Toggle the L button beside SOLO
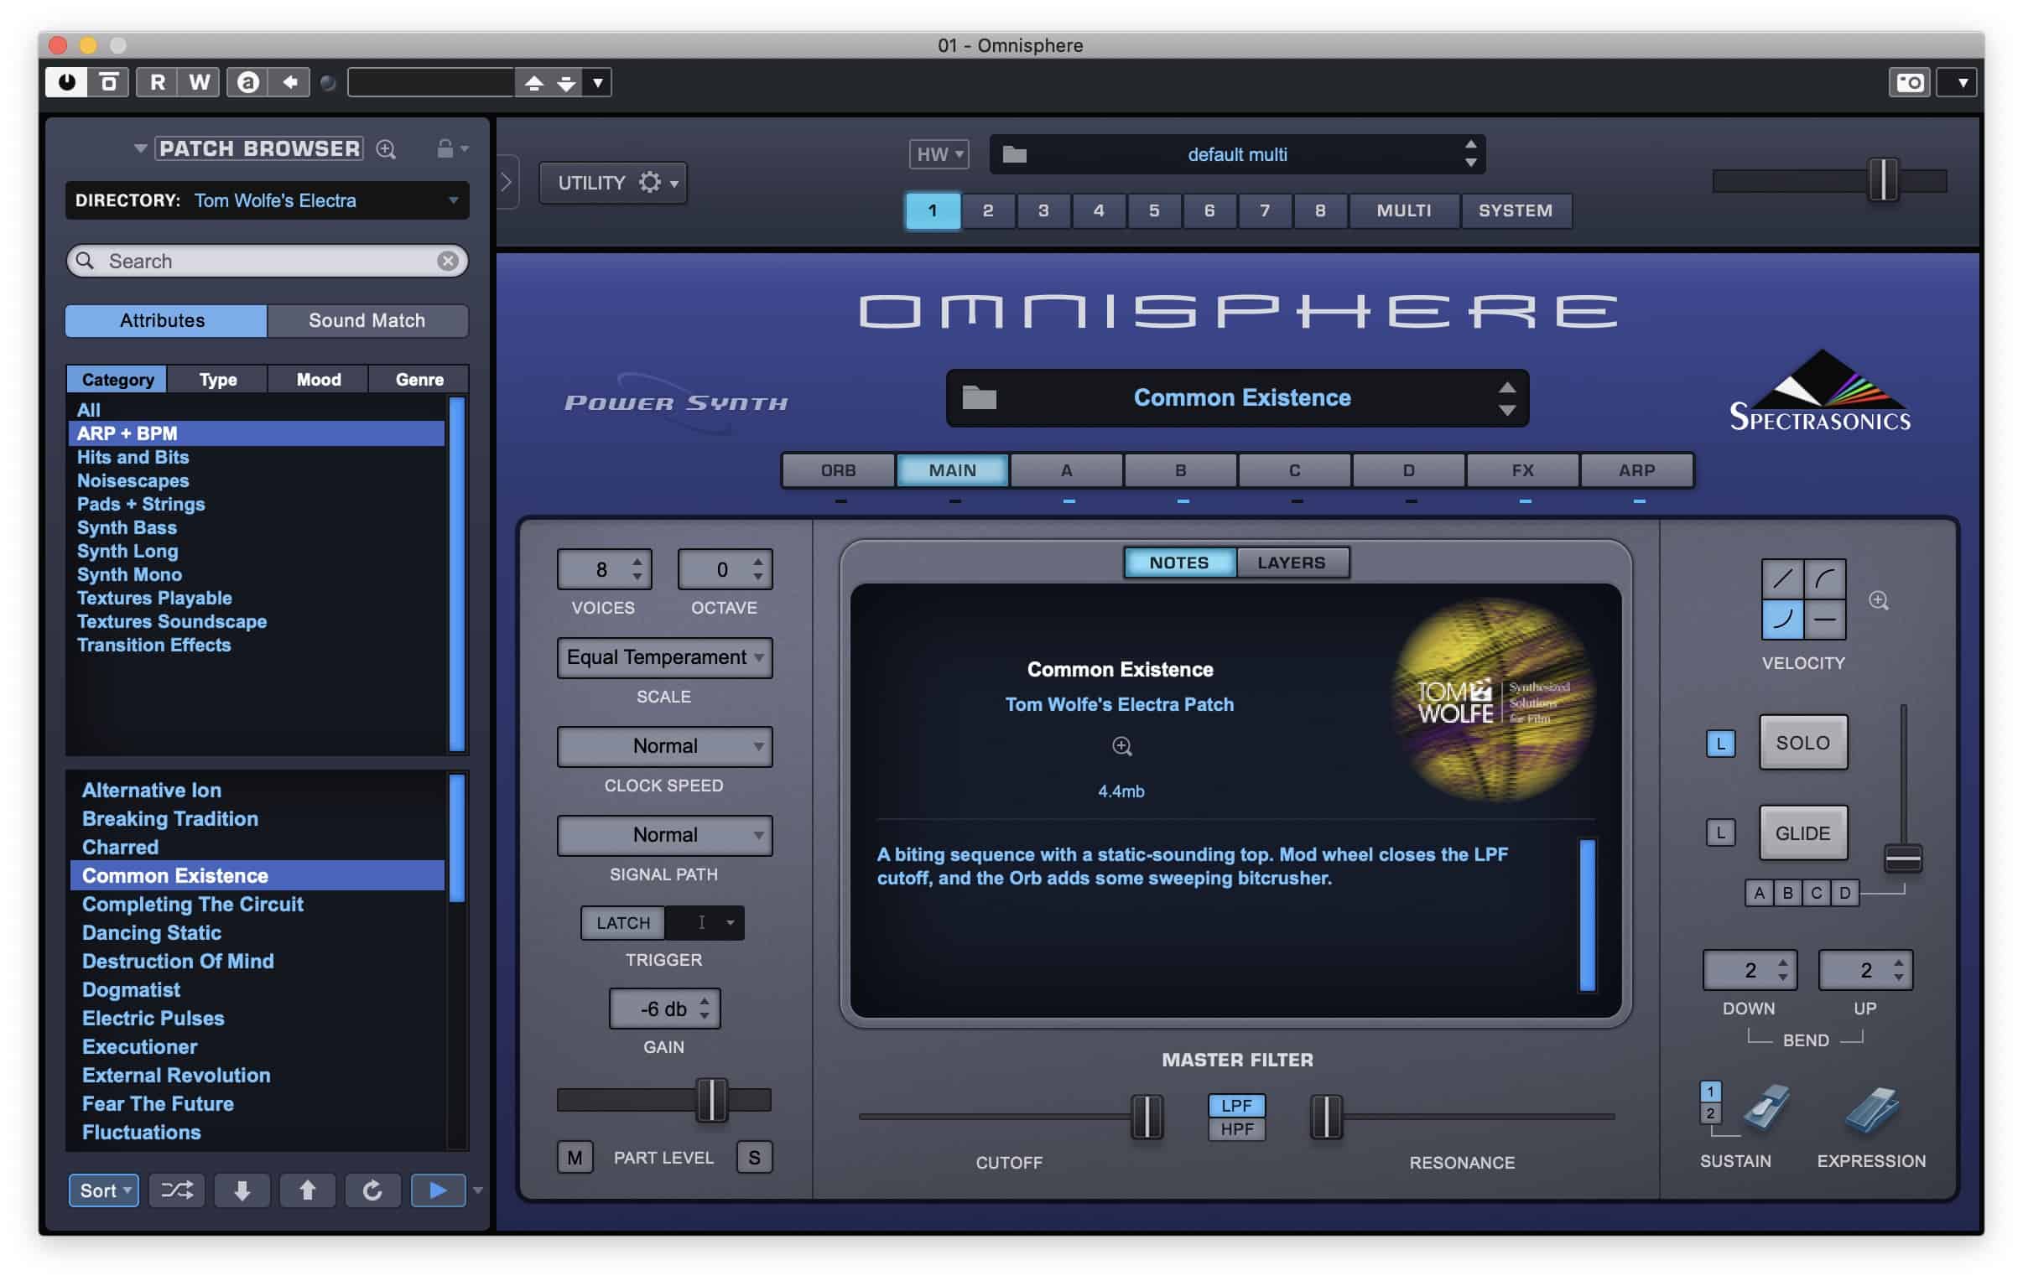The height and width of the screenshot is (1281, 2023). (x=1720, y=744)
